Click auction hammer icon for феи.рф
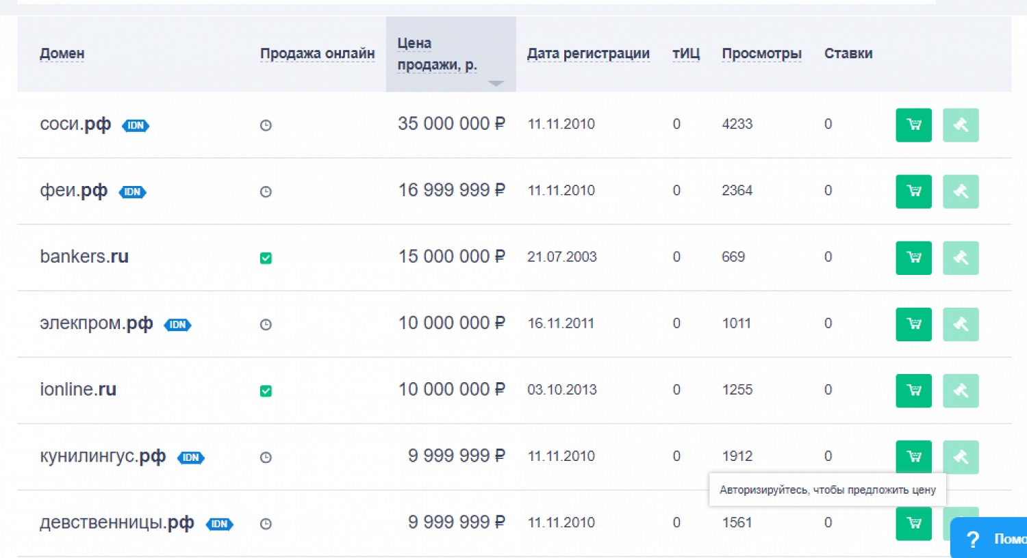1027x558 pixels. [x=961, y=191]
